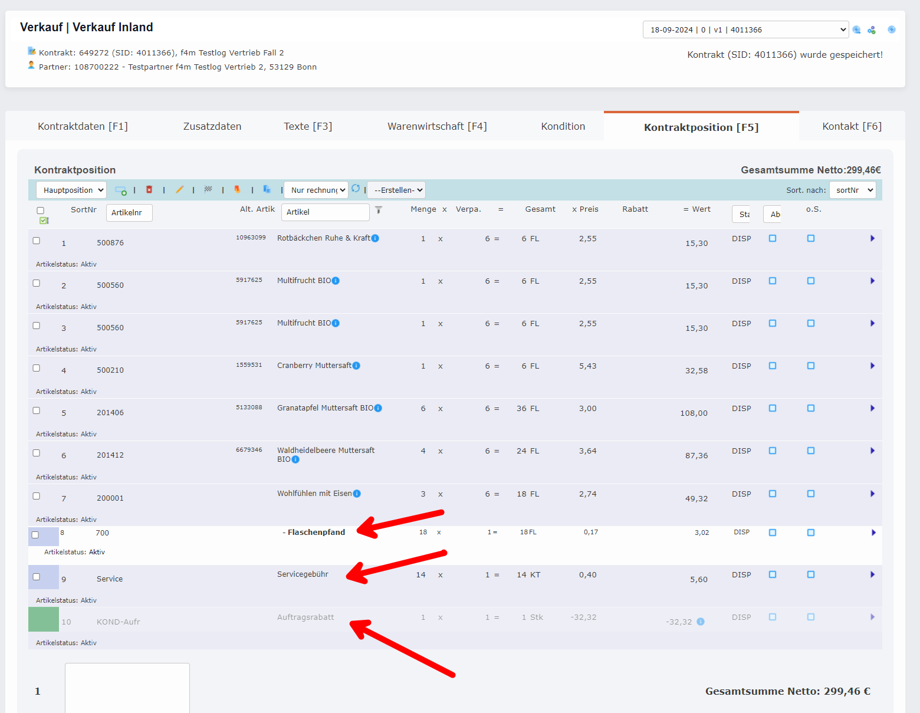Image resolution: width=920 pixels, height=713 pixels.
Task: Tick the checkbox for position 1 article 500876
Action: 37,241
